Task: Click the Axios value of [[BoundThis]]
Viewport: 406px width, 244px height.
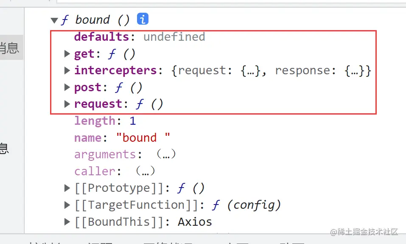Action: [195, 222]
